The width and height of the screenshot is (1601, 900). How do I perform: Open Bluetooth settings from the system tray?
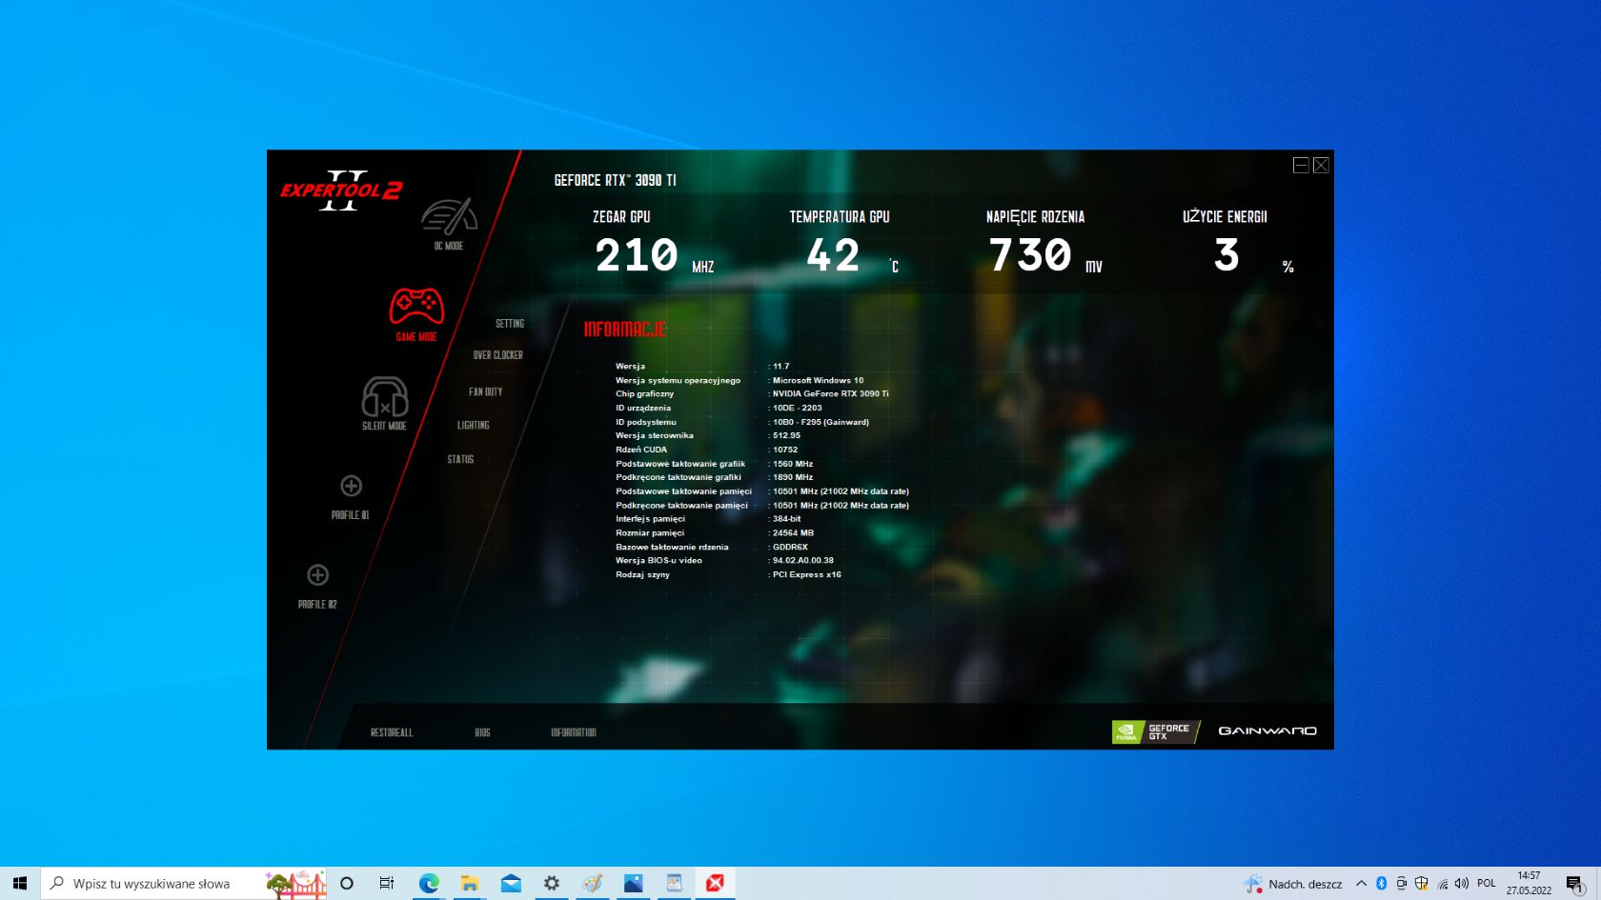coord(1381,883)
